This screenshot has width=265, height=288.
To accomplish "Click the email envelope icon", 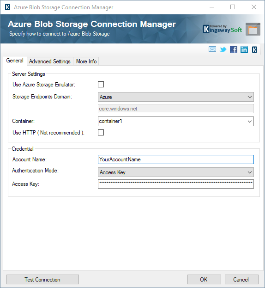I will (212, 49).
